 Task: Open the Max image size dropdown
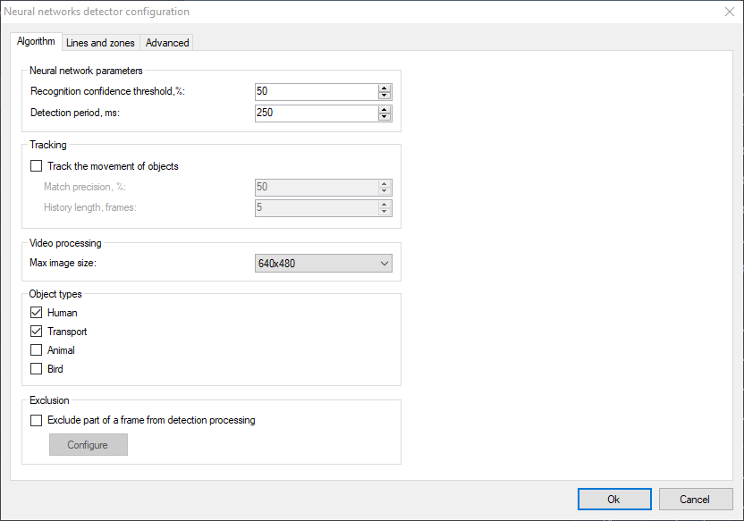tap(322, 264)
